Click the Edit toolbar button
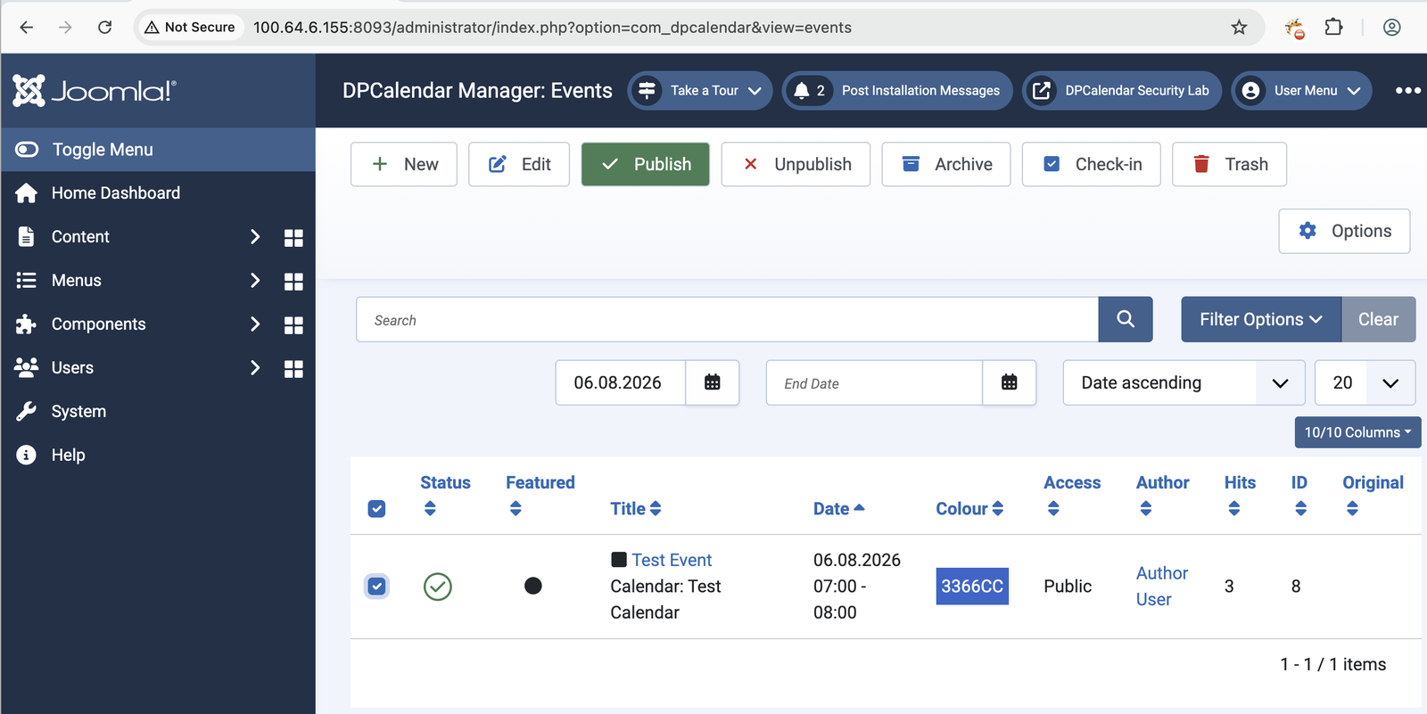The width and height of the screenshot is (1427, 714). tap(519, 164)
